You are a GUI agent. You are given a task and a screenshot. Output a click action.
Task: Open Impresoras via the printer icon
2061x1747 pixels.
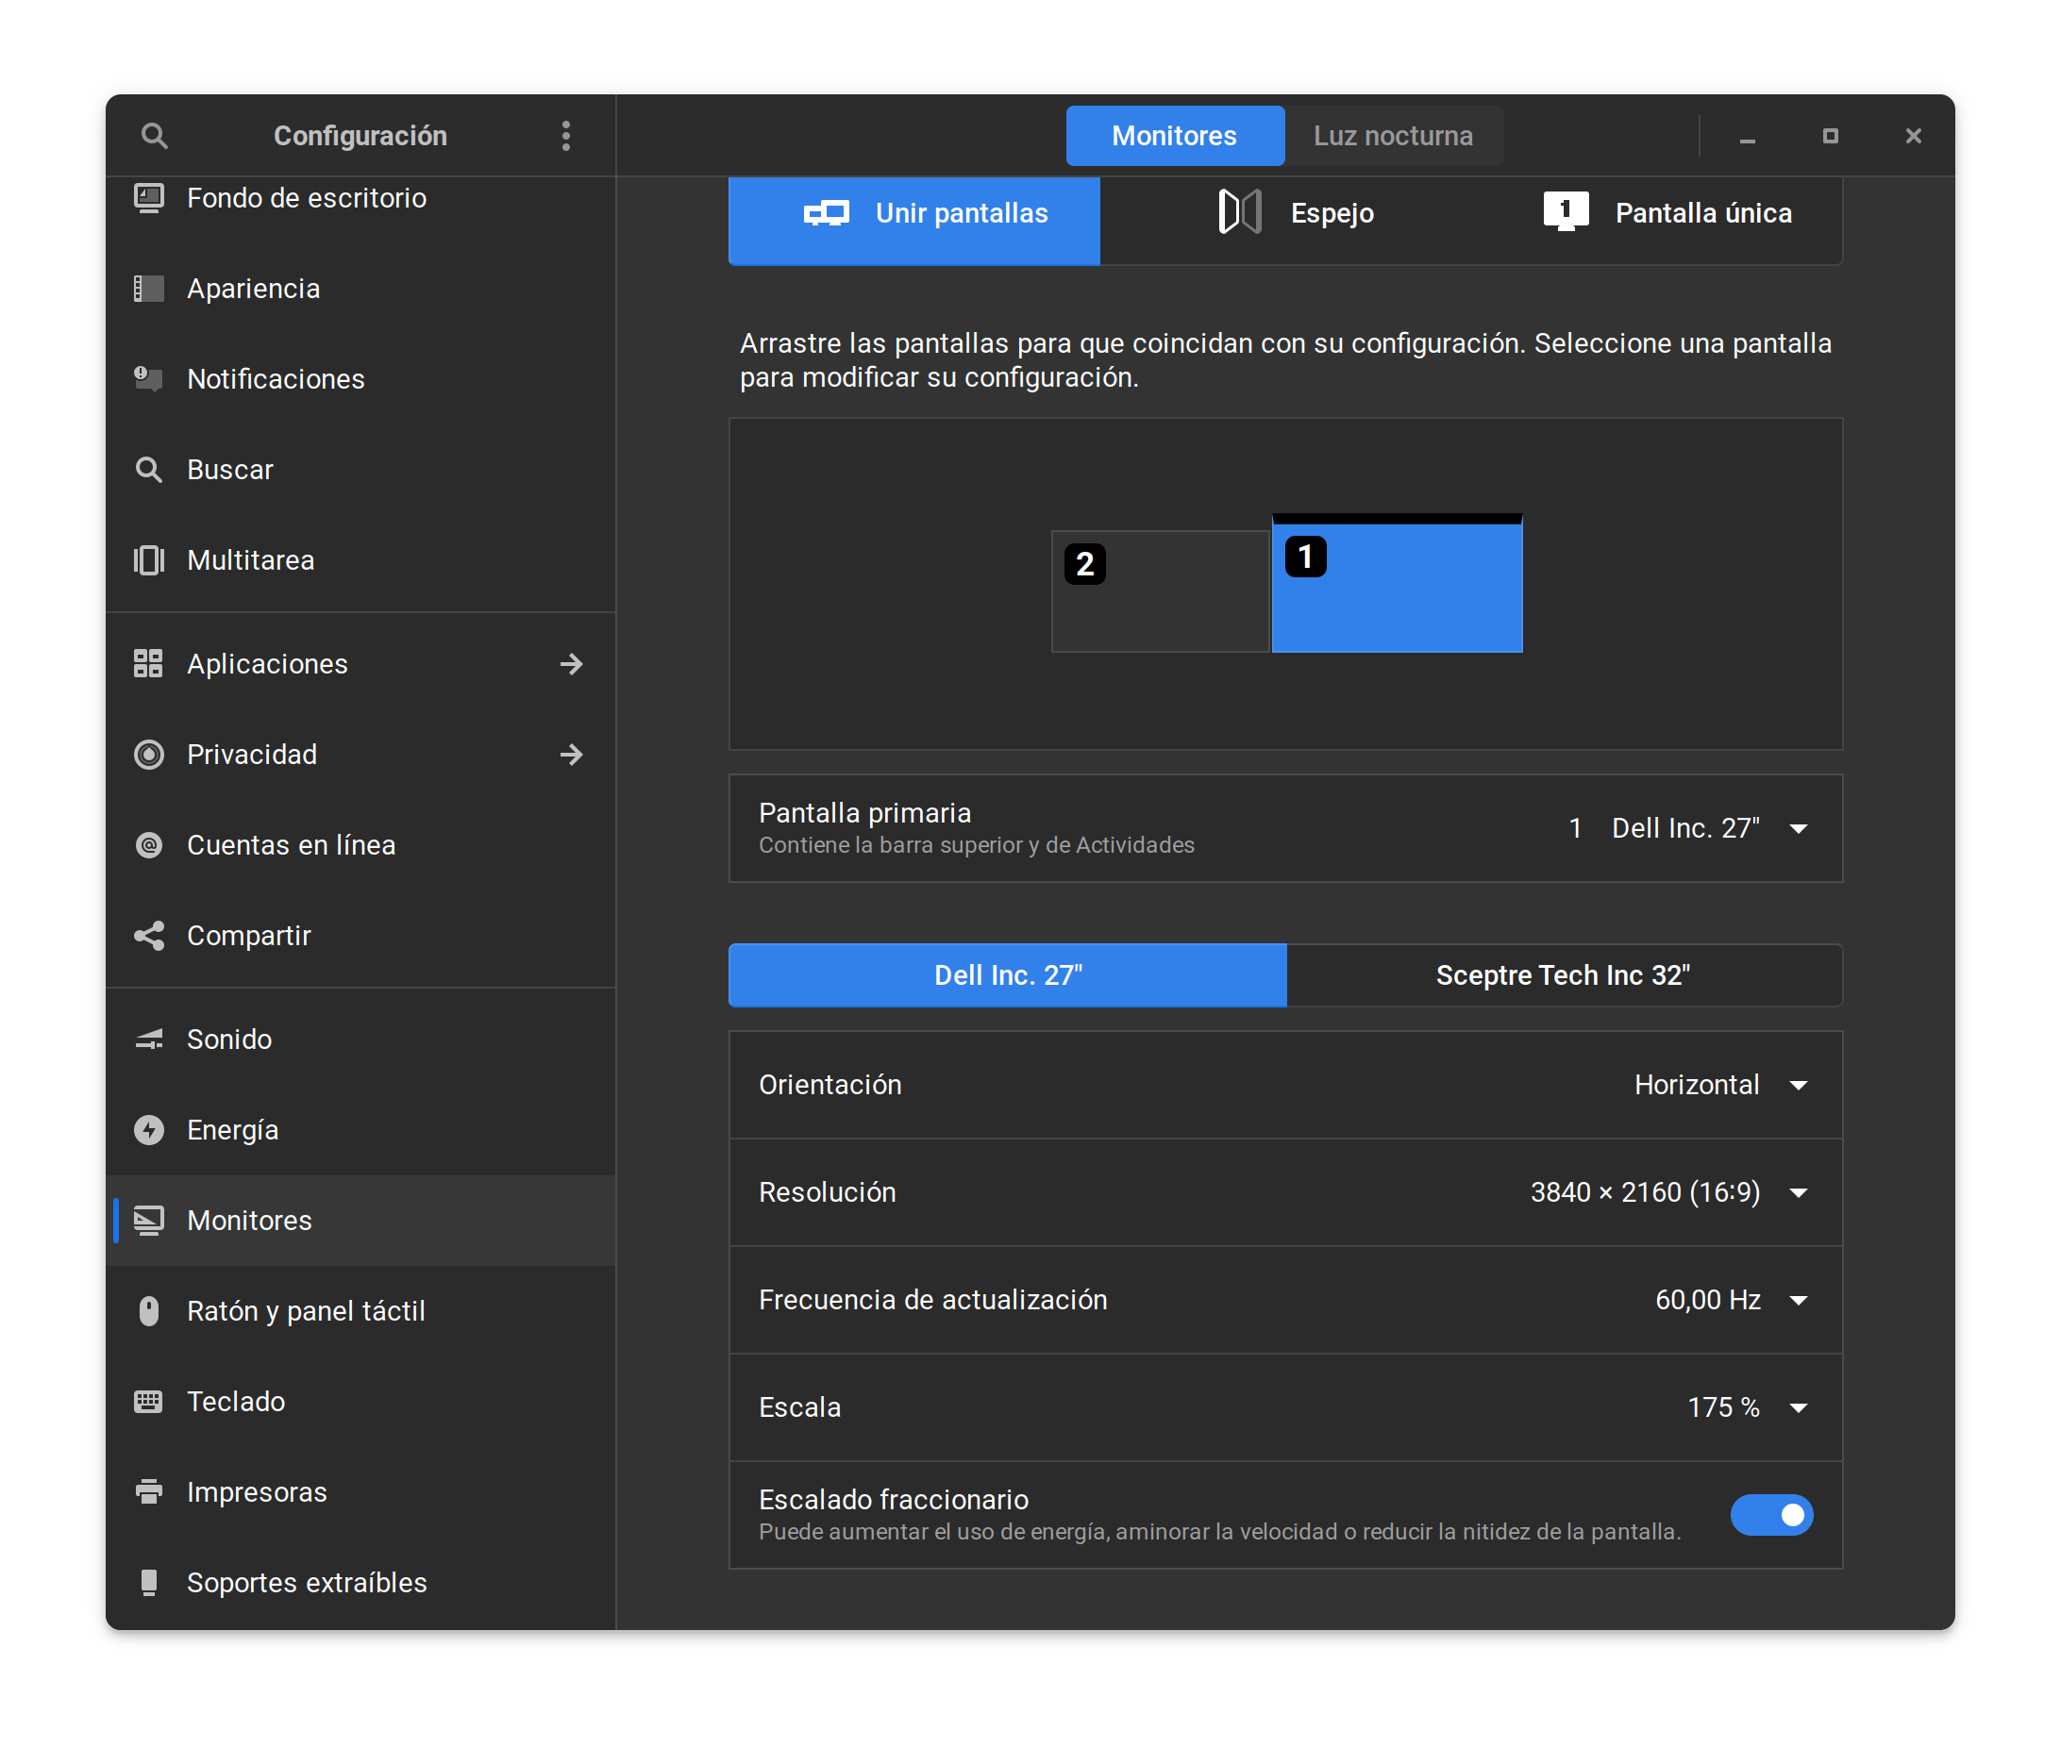point(150,1491)
